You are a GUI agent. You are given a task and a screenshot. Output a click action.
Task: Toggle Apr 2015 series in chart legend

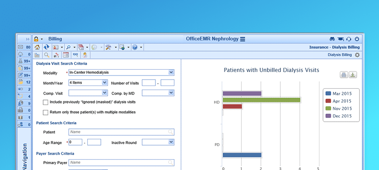(339, 101)
